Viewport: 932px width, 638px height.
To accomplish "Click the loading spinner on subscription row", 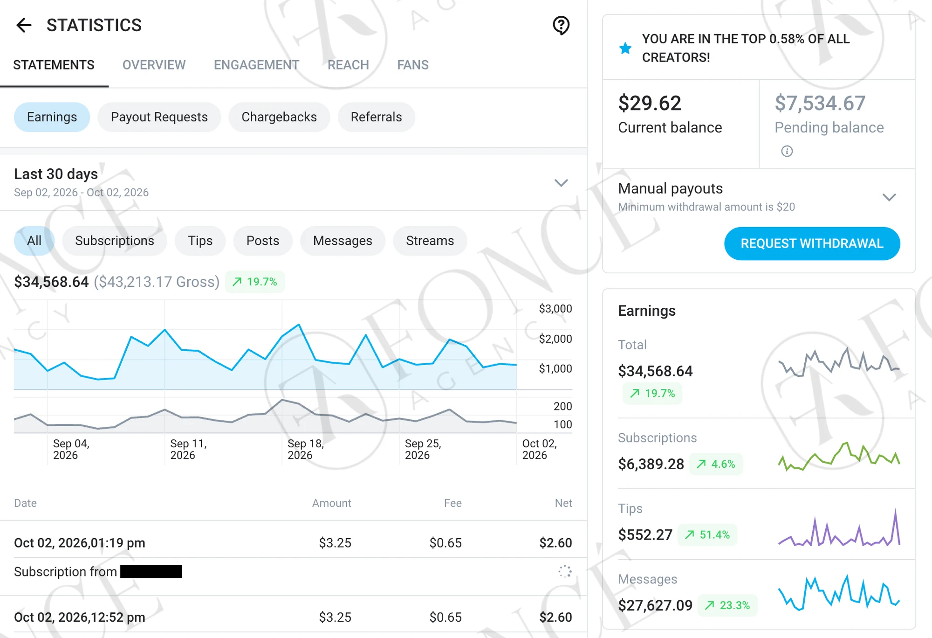I will 565,571.
